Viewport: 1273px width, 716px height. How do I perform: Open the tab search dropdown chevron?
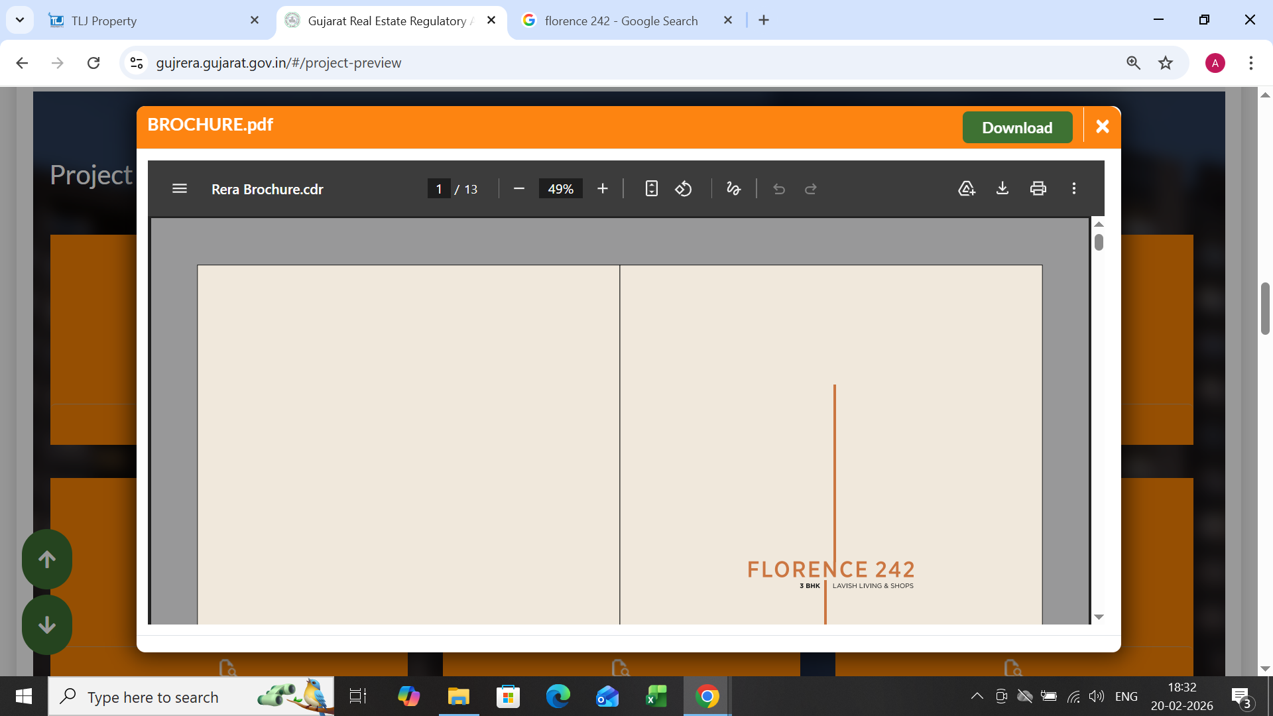point(20,20)
